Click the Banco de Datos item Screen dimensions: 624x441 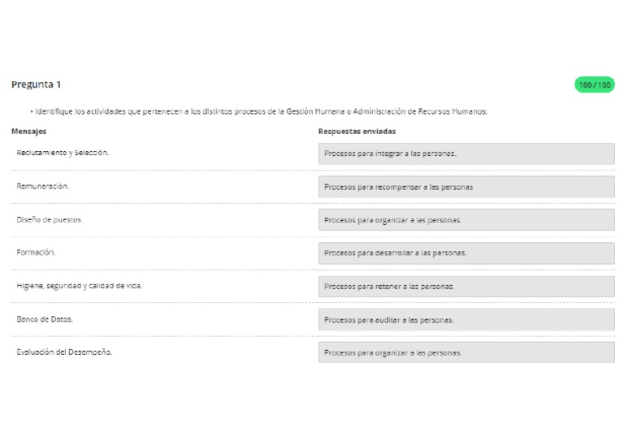tap(45, 319)
